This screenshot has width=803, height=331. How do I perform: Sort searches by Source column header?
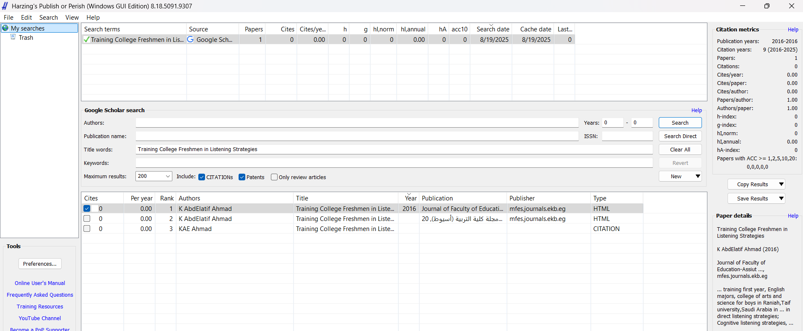213,29
